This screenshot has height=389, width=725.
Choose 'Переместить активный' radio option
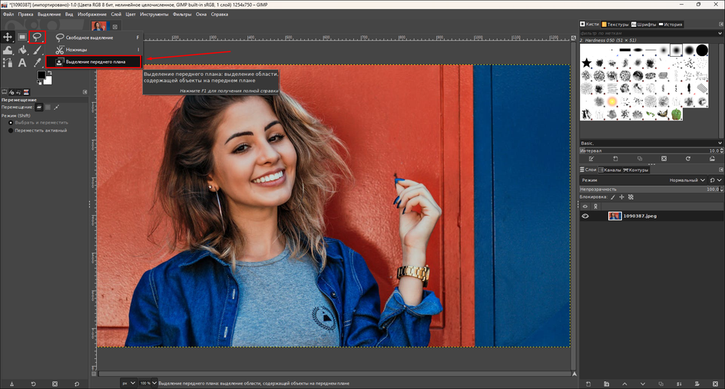pos(38,130)
